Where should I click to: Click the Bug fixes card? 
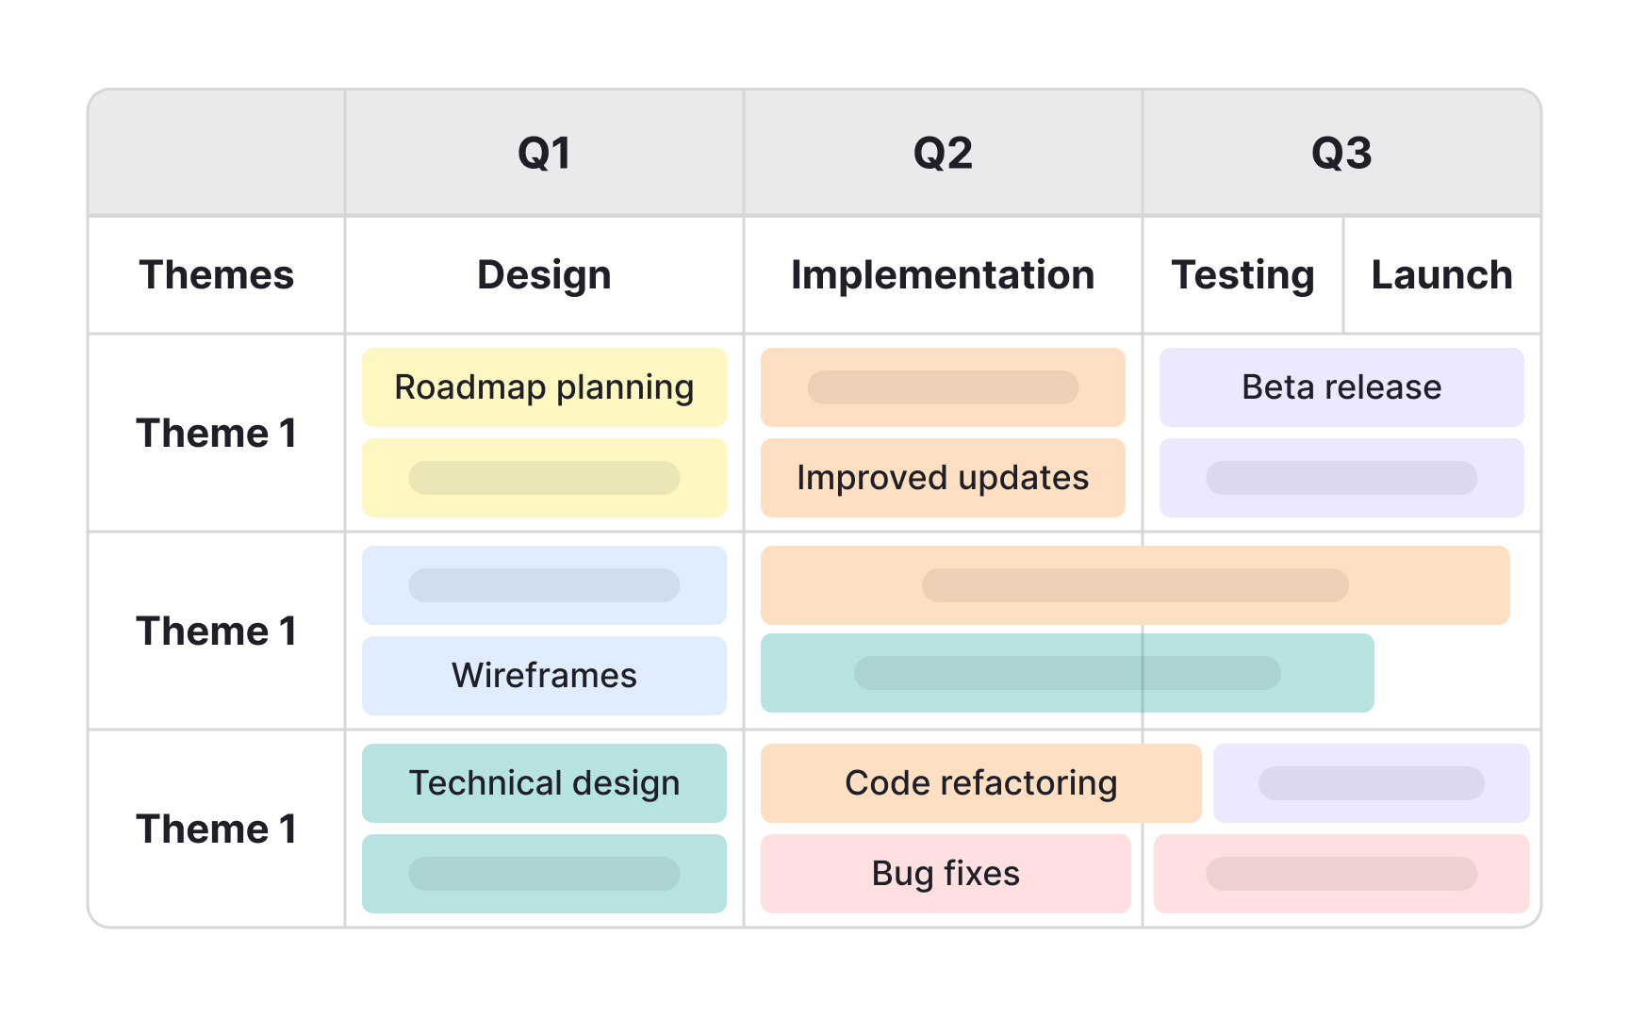(946, 874)
